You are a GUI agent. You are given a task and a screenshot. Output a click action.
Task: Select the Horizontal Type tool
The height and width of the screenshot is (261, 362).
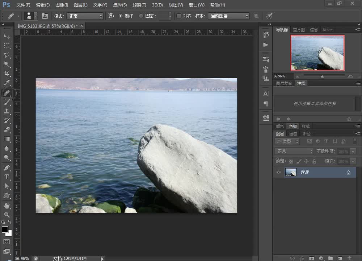[7, 177]
